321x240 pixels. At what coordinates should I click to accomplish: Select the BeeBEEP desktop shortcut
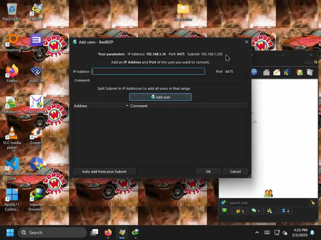[36, 12]
